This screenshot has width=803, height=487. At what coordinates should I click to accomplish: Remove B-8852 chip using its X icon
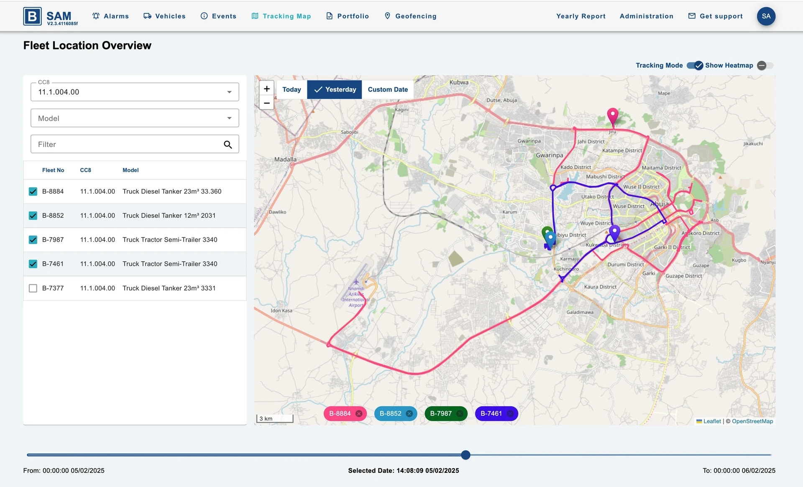click(409, 413)
